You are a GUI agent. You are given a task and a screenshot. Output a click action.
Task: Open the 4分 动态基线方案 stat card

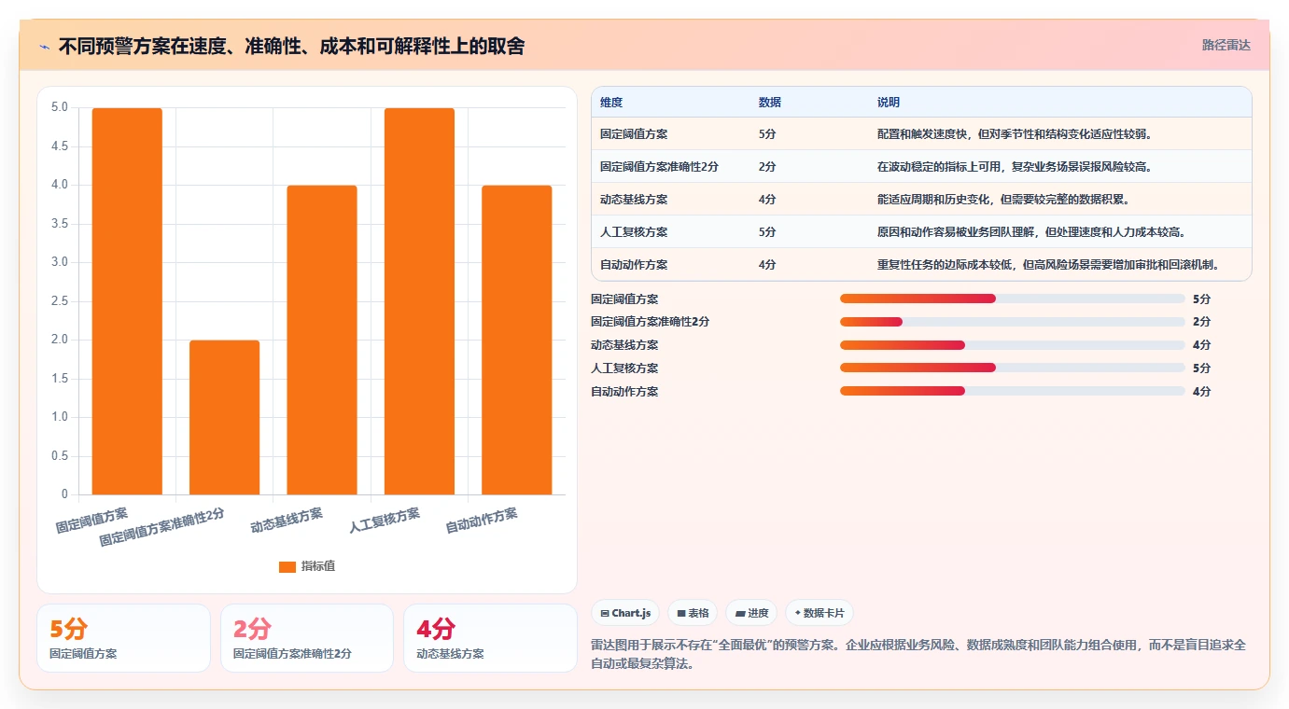(x=490, y=638)
